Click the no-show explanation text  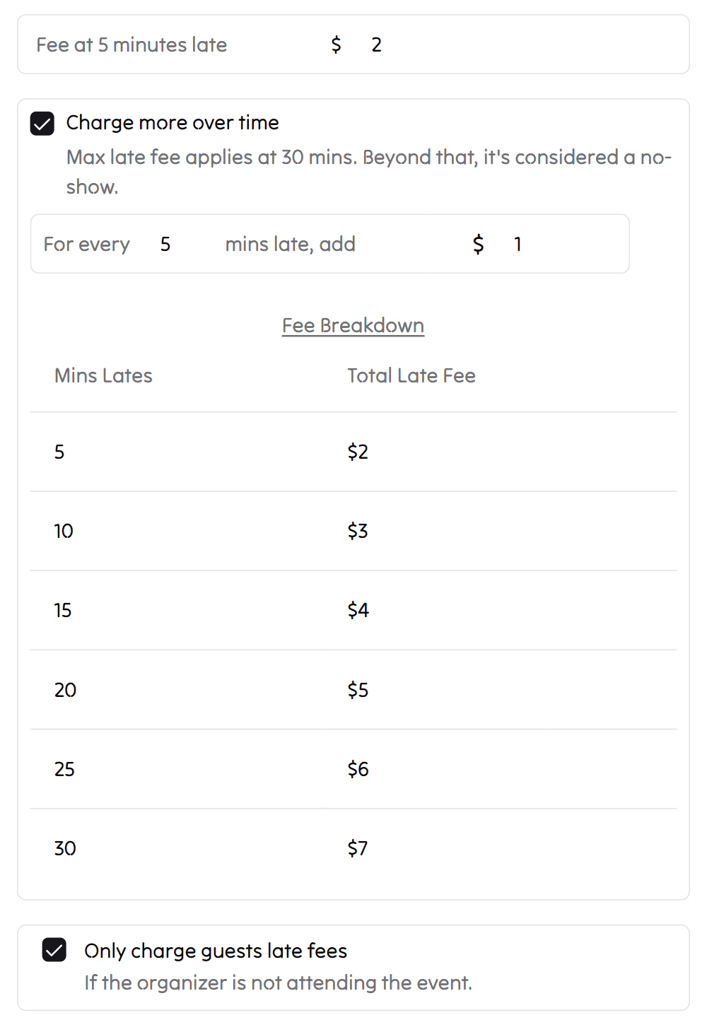(368, 172)
